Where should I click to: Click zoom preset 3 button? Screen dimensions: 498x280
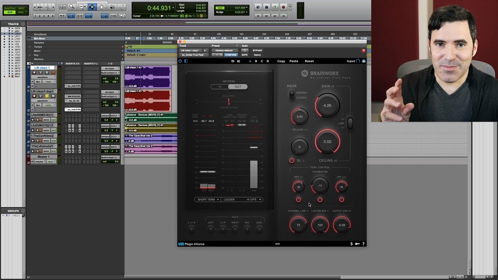point(44,16)
